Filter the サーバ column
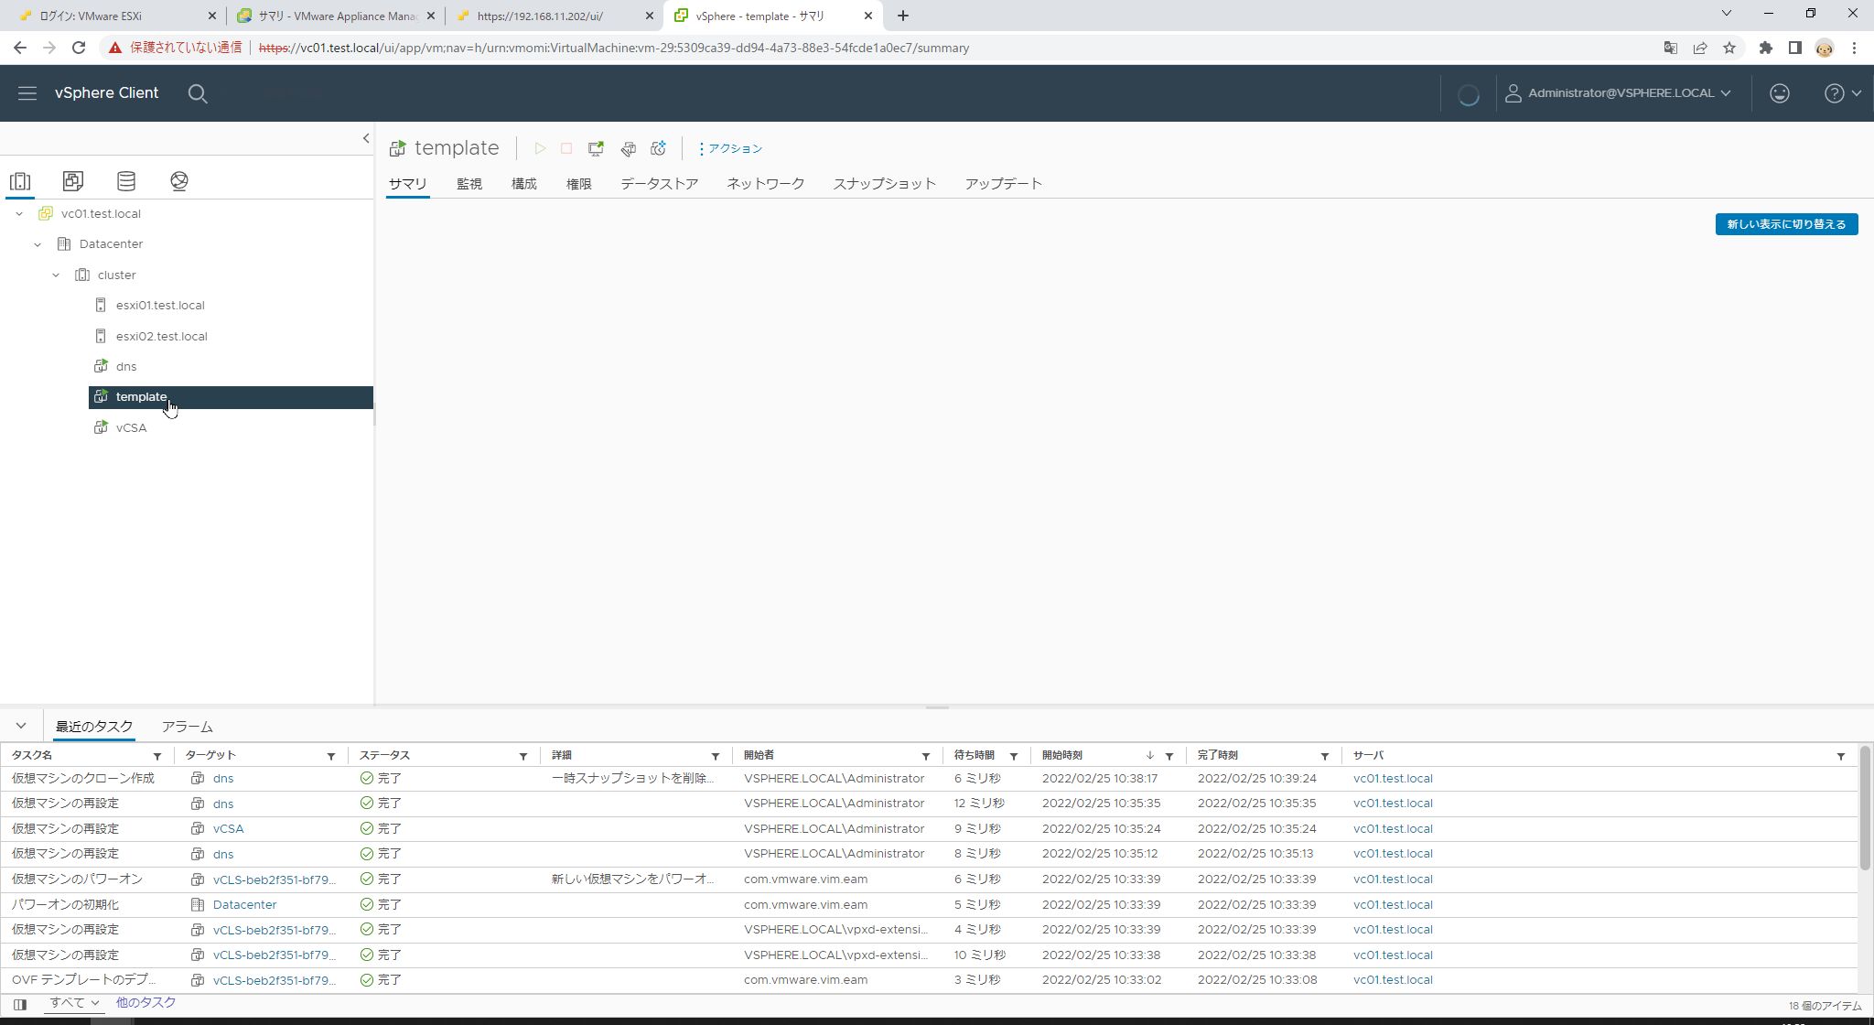The image size is (1874, 1025). click(x=1841, y=756)
